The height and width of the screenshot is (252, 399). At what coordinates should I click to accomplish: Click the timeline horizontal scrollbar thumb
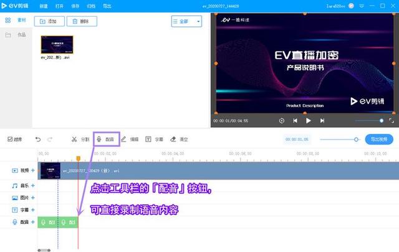(x=44, y=250)
